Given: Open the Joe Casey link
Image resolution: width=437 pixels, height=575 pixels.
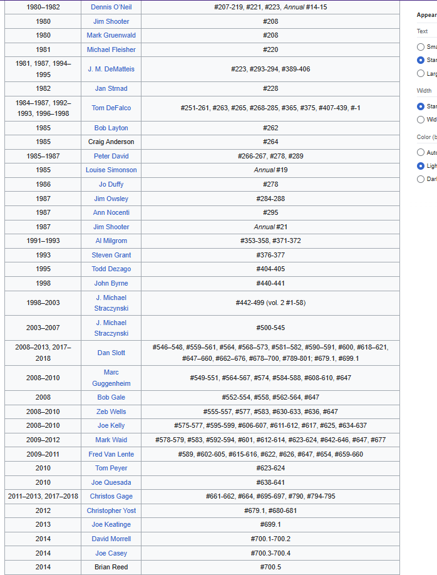Looking at the screenshot, I should coord(111,553).
